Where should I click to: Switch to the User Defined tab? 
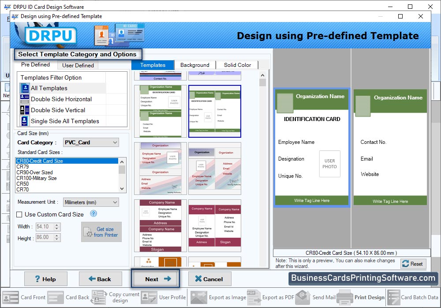(78, 66)
